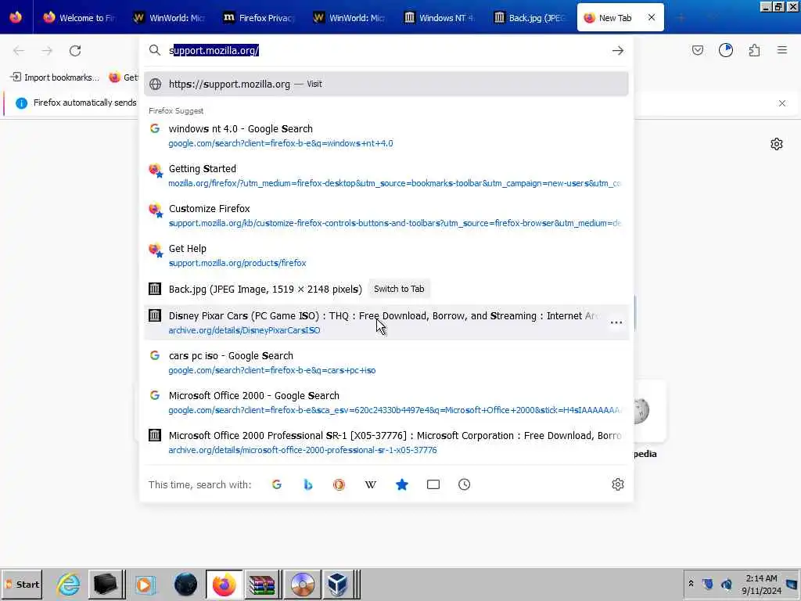Open the Firefox account icon
The image size is (801, 601).
[x=725, y=50]
